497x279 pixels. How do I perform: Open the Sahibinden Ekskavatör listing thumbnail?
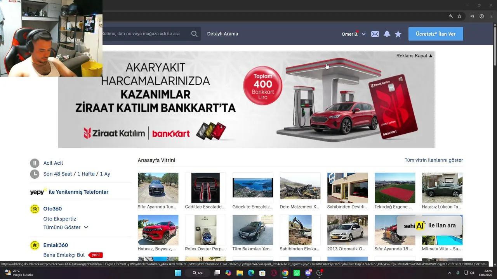point(300,230)
